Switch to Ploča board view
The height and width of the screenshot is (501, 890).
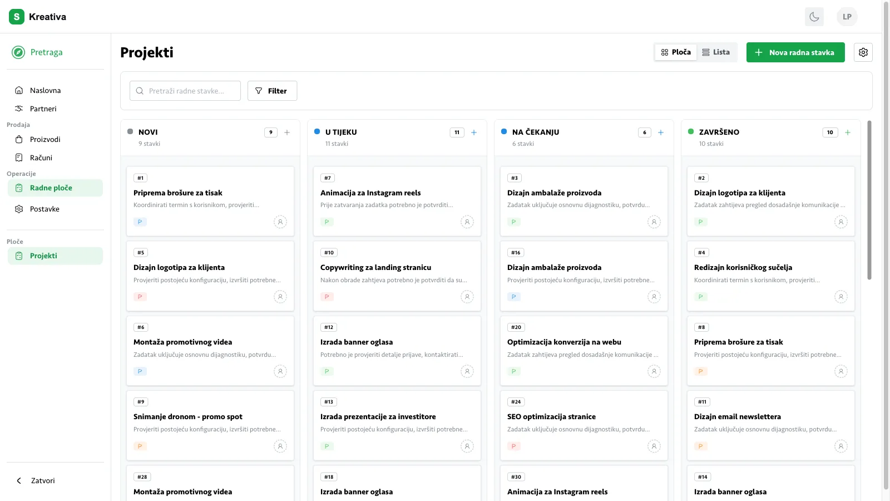pyautogui.click(x=676, y=52)
